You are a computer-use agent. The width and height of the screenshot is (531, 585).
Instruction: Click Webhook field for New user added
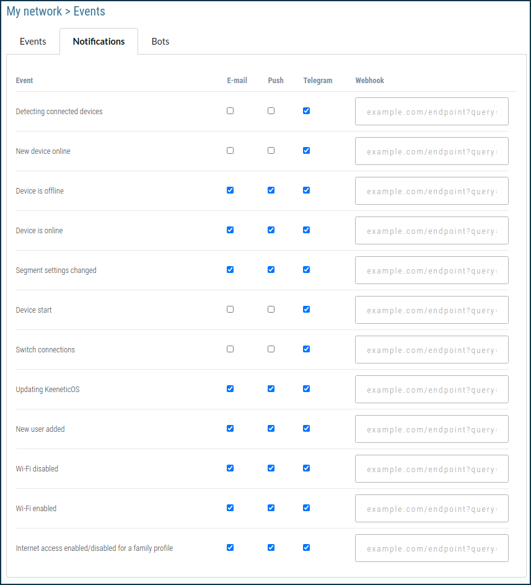[431, 429]
